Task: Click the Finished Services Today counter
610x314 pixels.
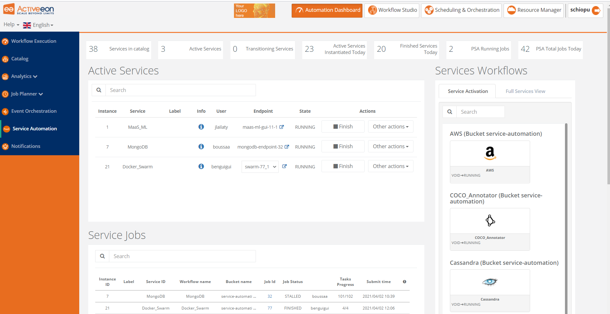Action: pyautogui.click(x=406, y=50)
